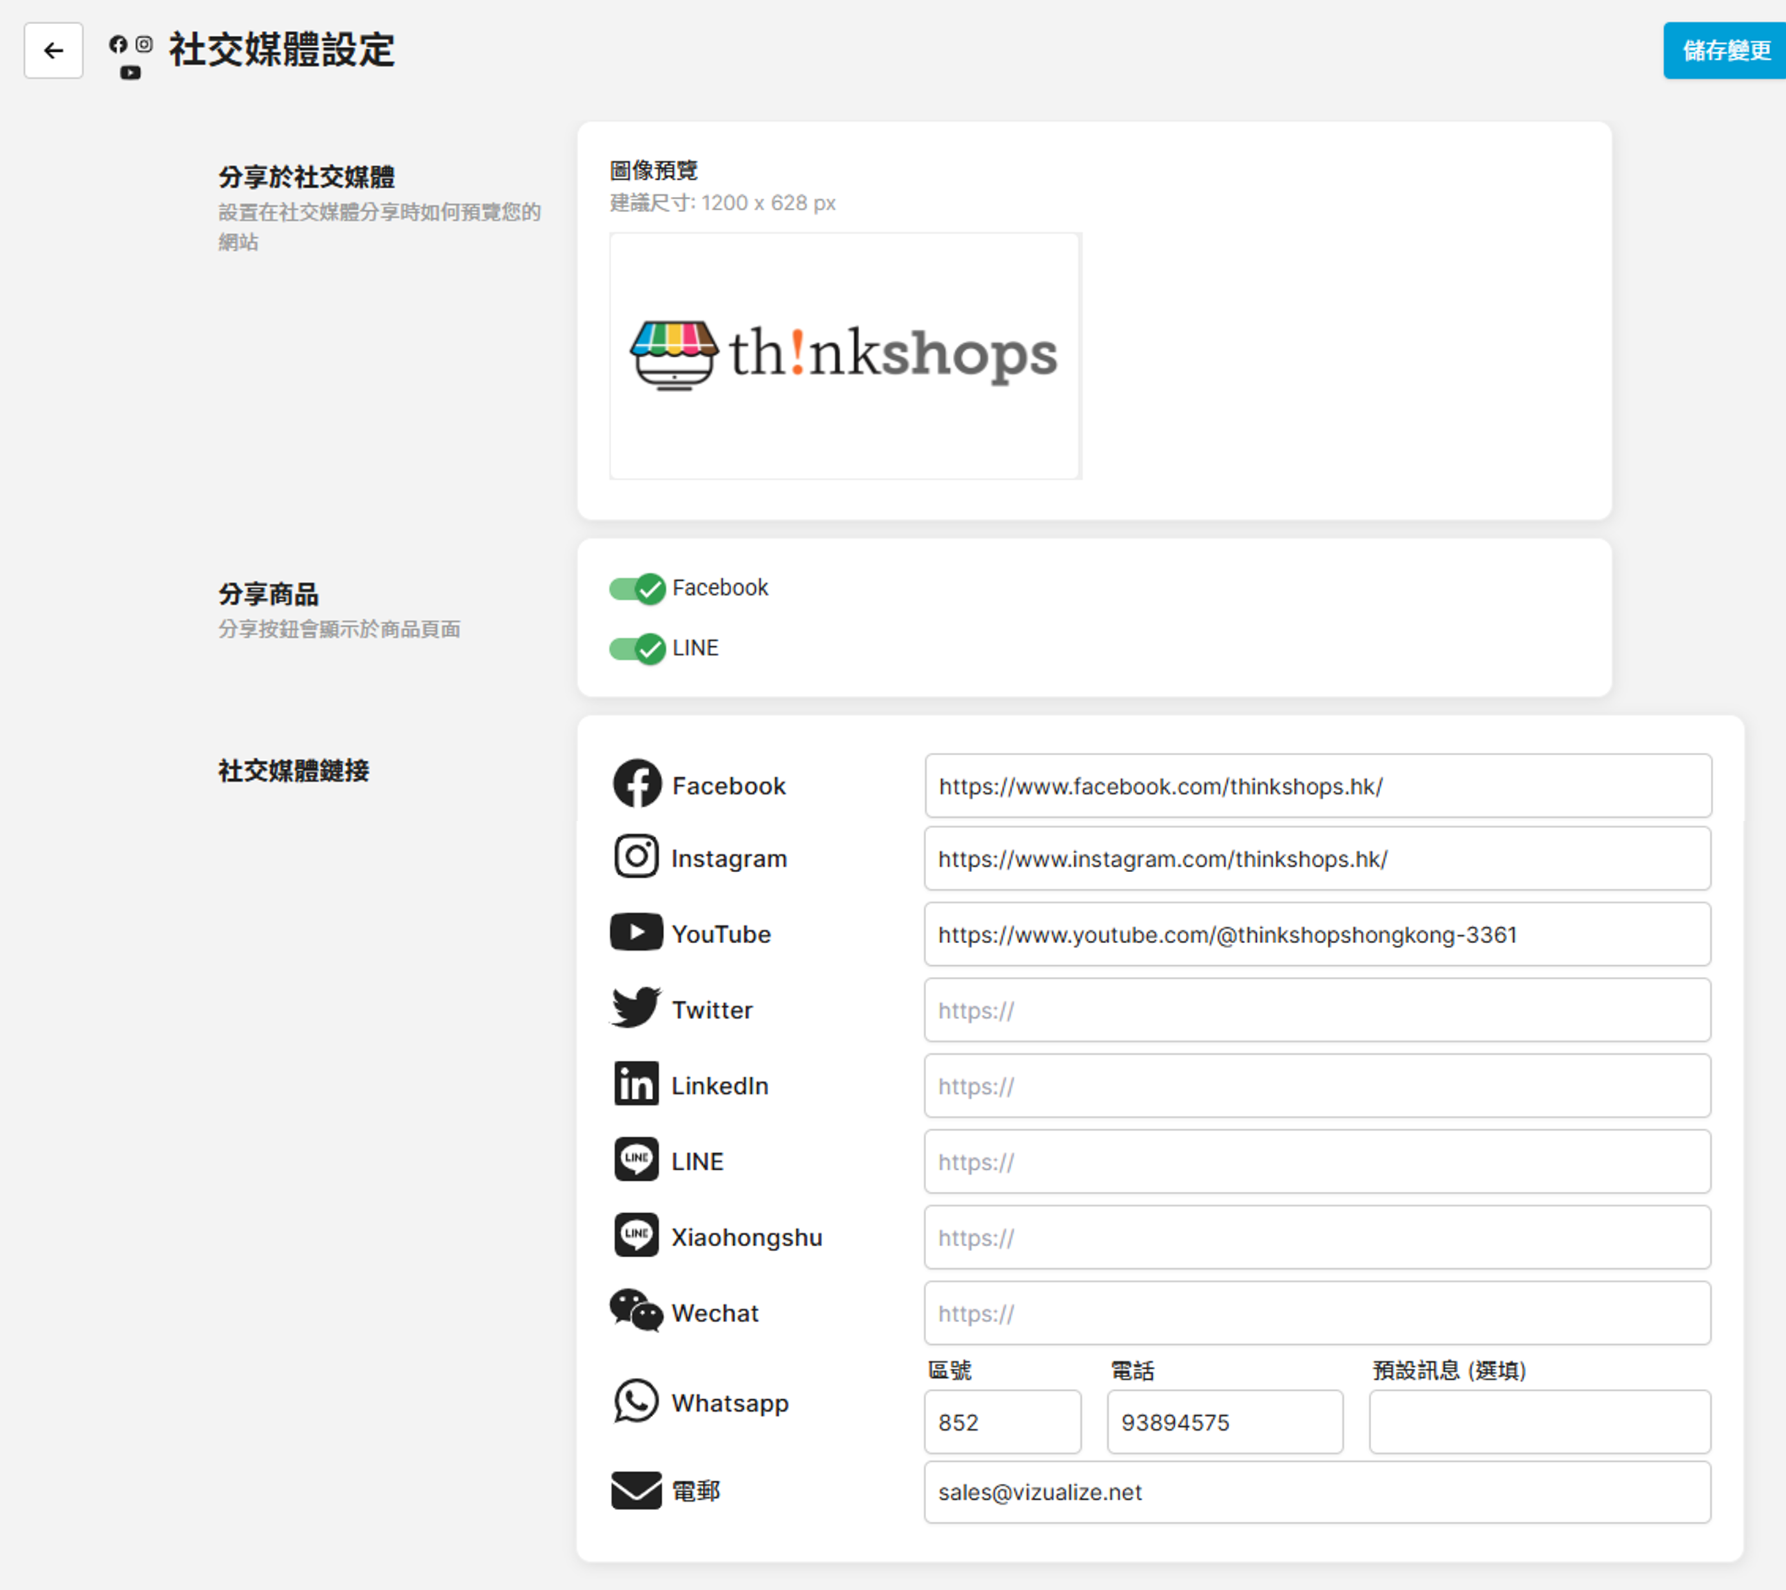Disable the LINE share toggle
Image resolution: width=1786 pixels, height=1590 pixels.
pyautogui.click(x=637, y=649)
